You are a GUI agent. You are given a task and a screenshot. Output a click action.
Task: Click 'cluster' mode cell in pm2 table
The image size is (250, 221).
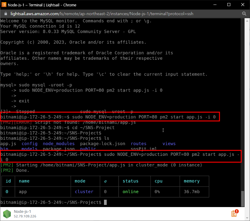pos(84,192)
